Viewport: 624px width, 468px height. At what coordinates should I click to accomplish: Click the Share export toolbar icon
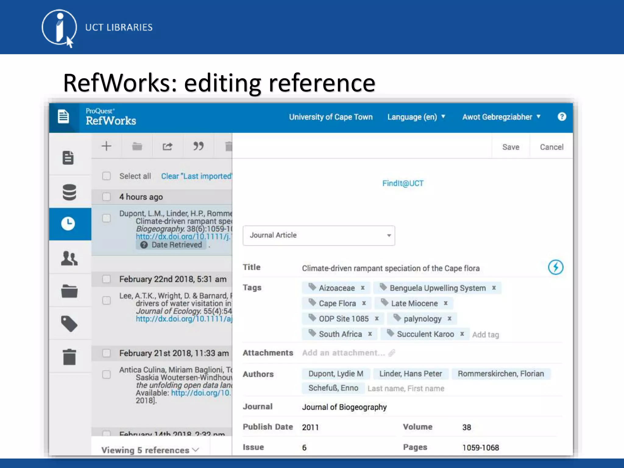coord(168,147)
